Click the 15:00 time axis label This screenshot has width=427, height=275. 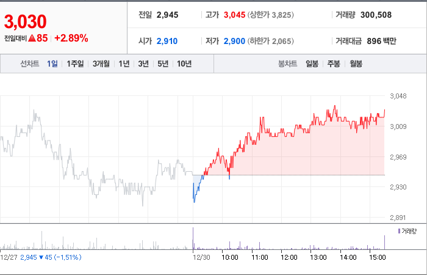pyautogui.click(x=378, y=257)
